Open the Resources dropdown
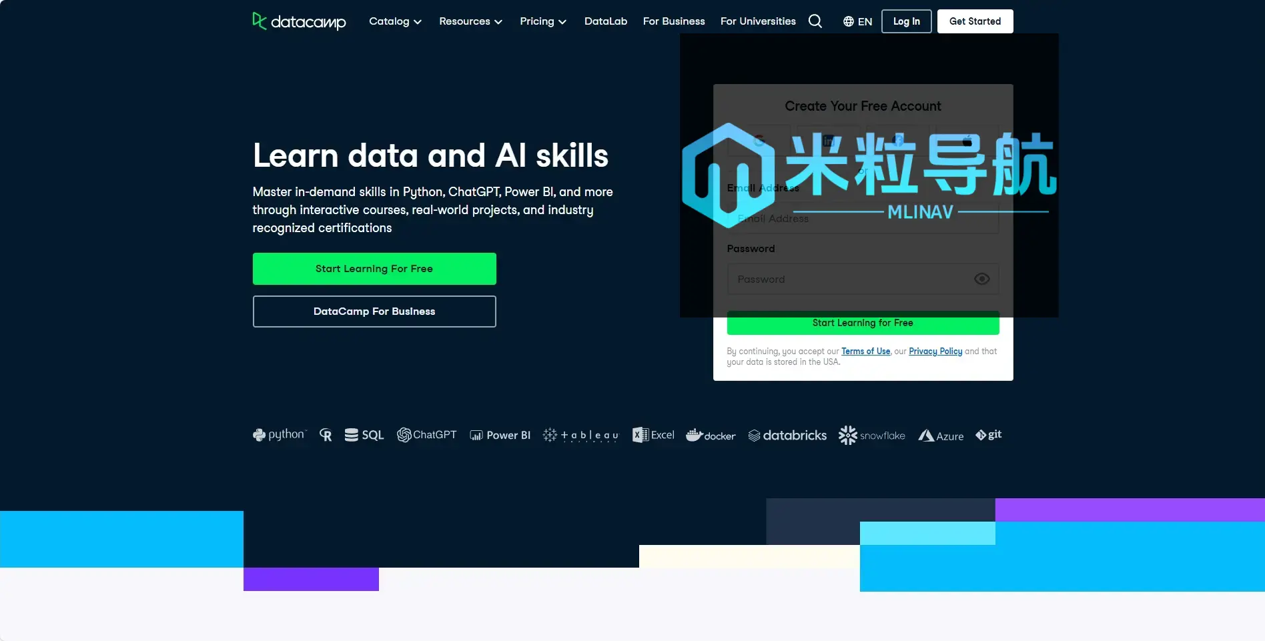The height and width of the screenshot is (641, 1265). (x=470, y=21)
